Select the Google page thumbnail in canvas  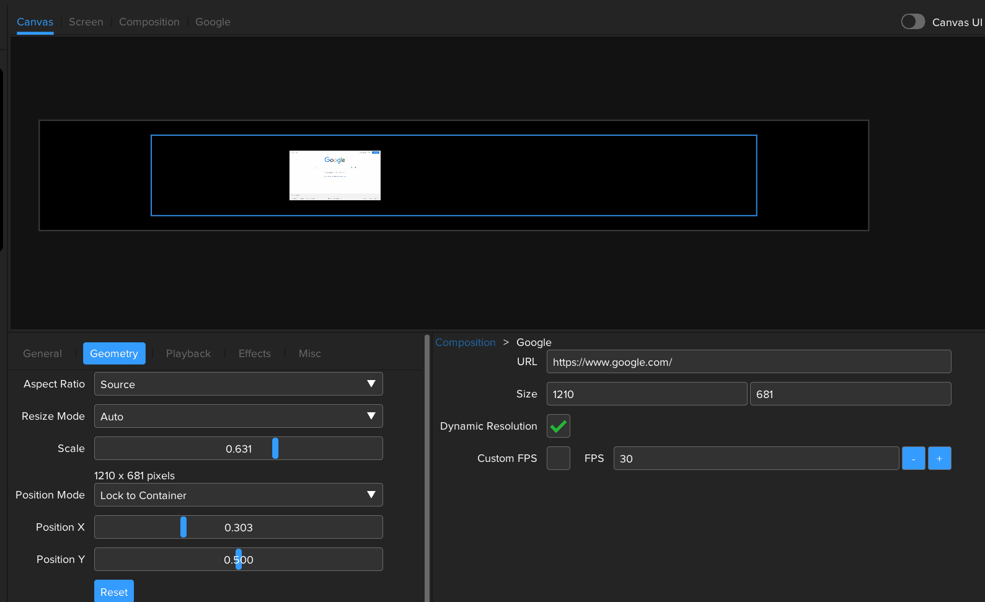[x=335, y=175]
